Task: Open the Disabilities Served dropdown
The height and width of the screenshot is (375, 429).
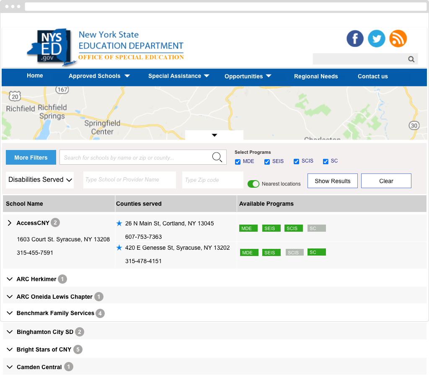Action: click(x=40, y=180)
